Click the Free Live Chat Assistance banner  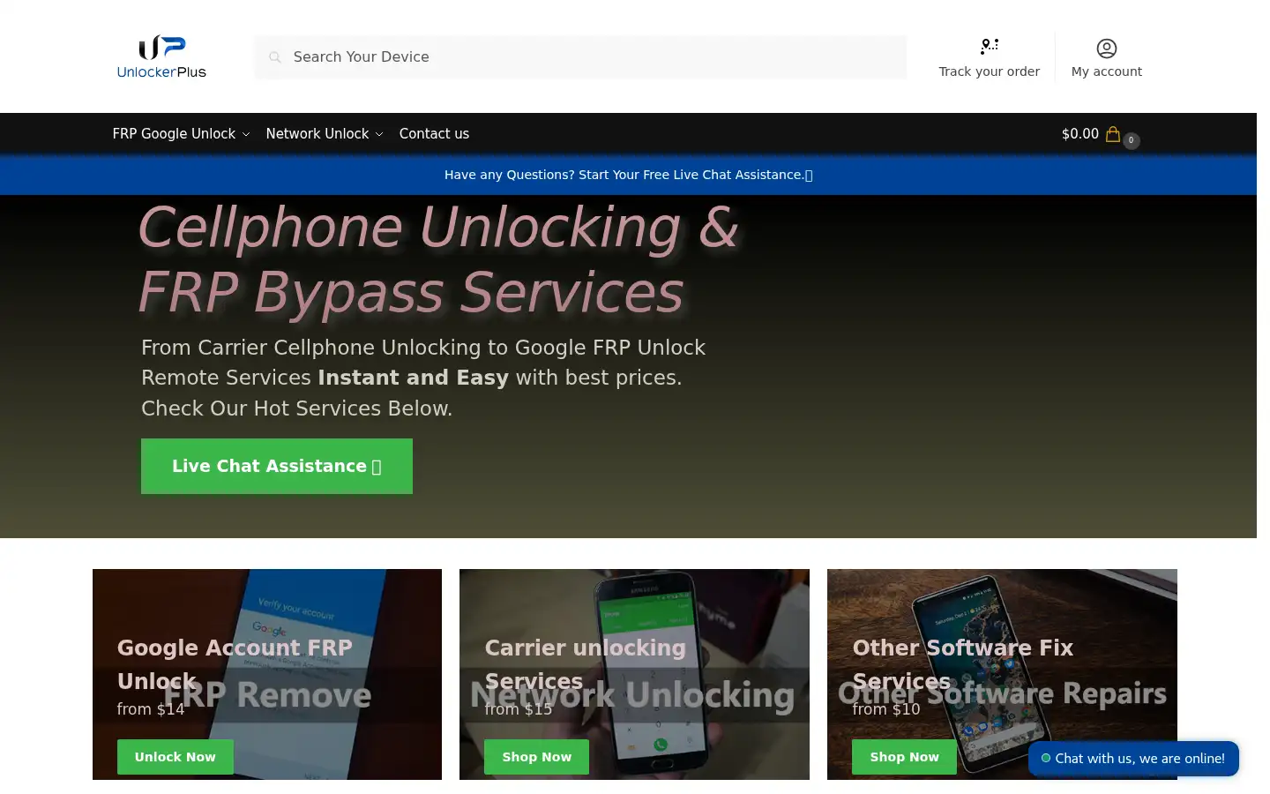point(628,175)
